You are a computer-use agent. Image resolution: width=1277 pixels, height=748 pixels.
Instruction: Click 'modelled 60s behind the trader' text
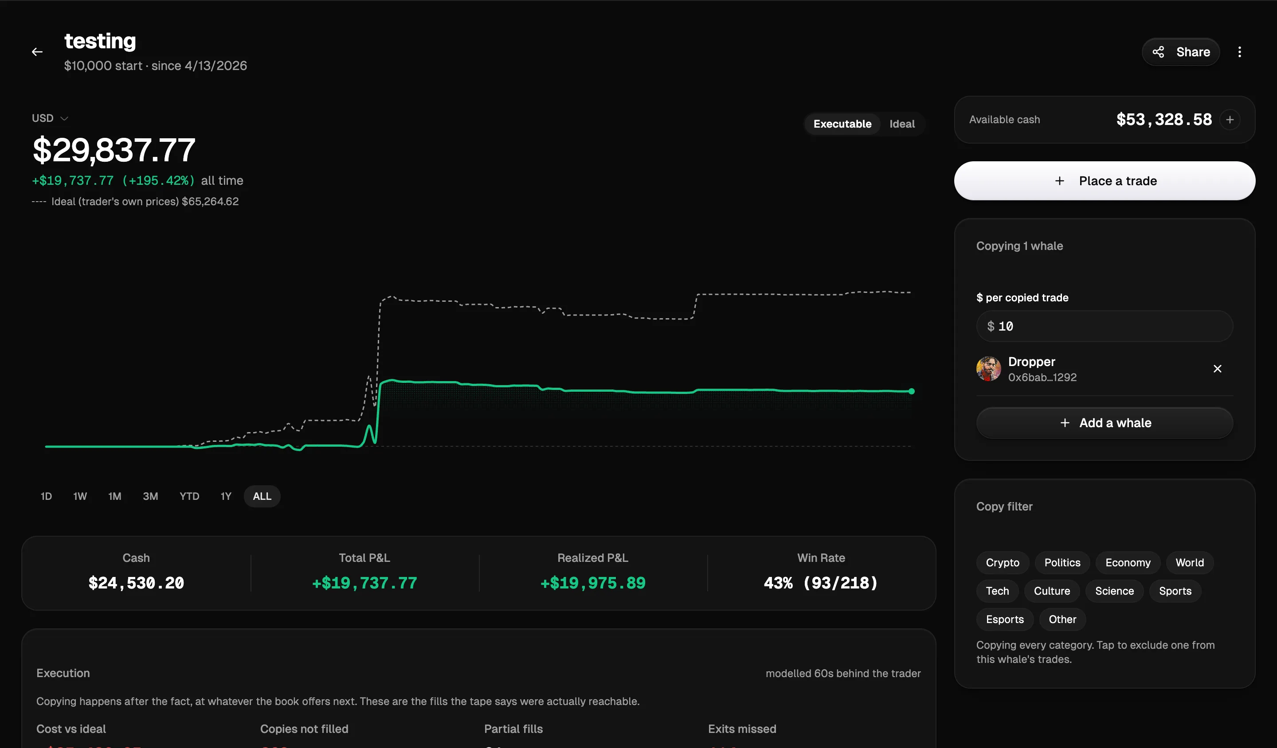pos(843,674)
